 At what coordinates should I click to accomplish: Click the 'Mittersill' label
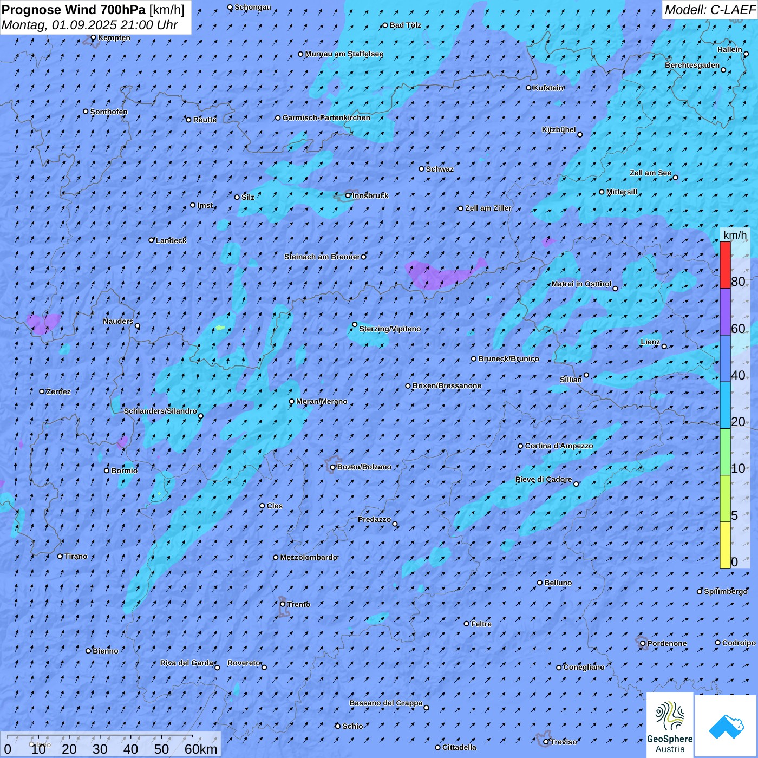(x=622, y=192)
